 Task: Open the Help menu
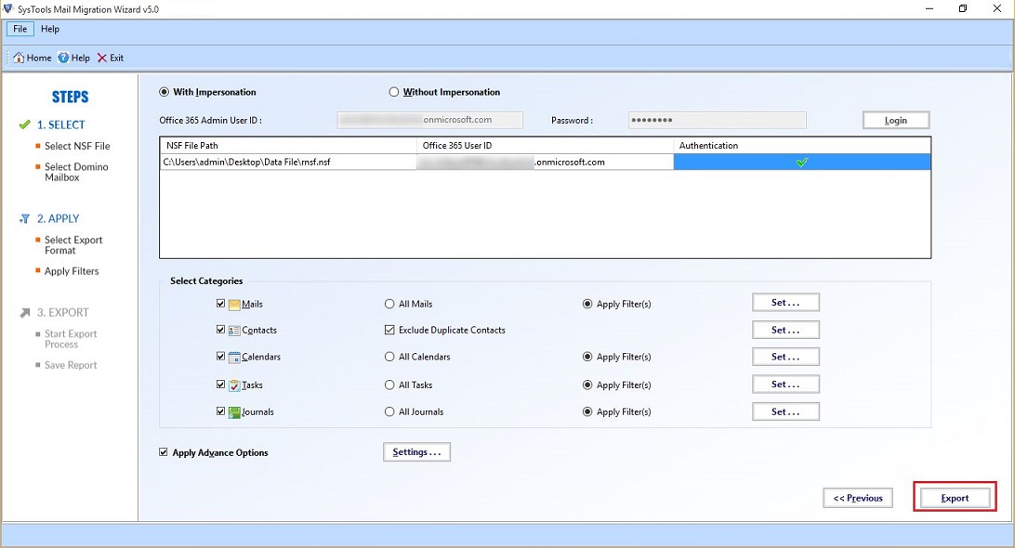click(x=50, y=29)
